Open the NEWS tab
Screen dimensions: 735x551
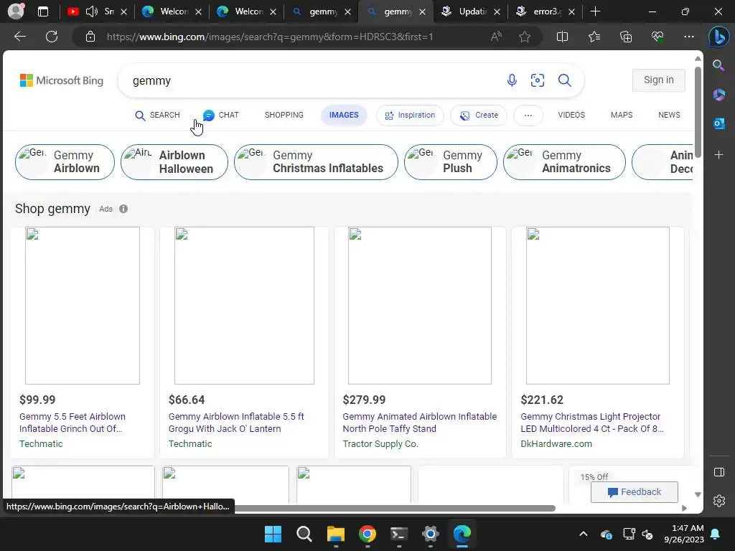(669, 116)
